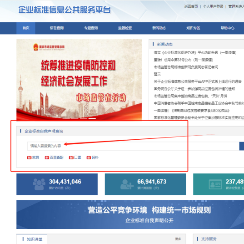Screen dimensions: 244x244
Task: Open the 信息查询 navigation menu
Action: pyautogui.click(x=57, y=28)
